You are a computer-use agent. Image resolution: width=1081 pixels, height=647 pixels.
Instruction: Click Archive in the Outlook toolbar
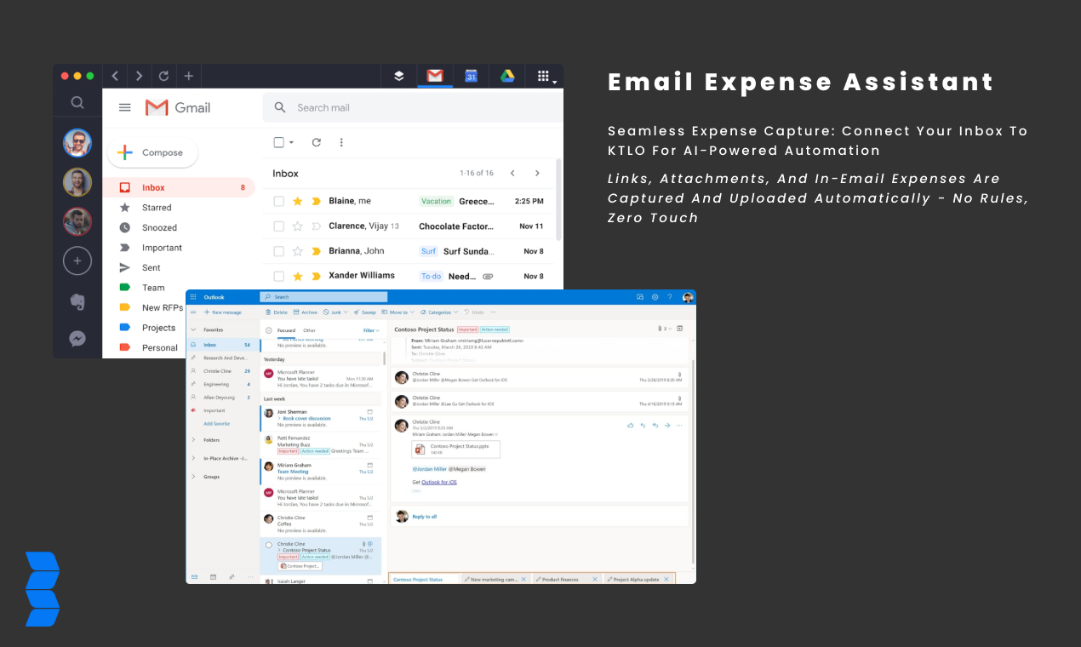click(306, 312)
